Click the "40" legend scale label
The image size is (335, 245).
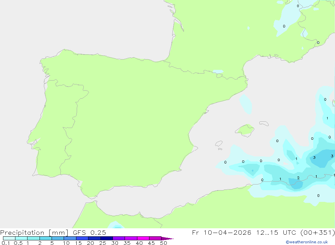coord(139,243)
